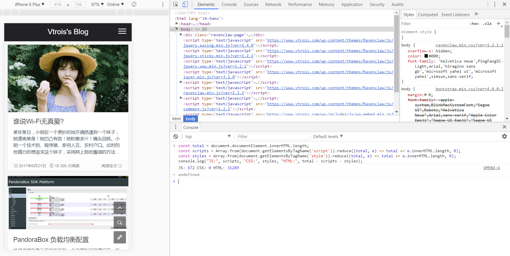Click the scroll-to-top arrow button on blog
510x256 pixels.
coord(120,208)
